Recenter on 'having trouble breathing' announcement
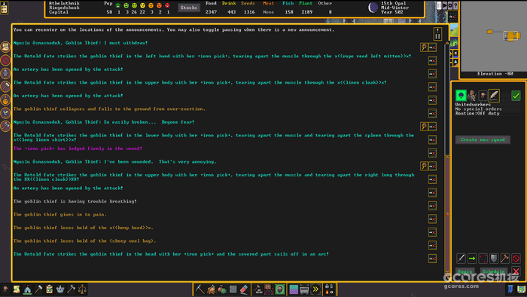The width and height of the screenshot is (527, 297). click(433, 206)
